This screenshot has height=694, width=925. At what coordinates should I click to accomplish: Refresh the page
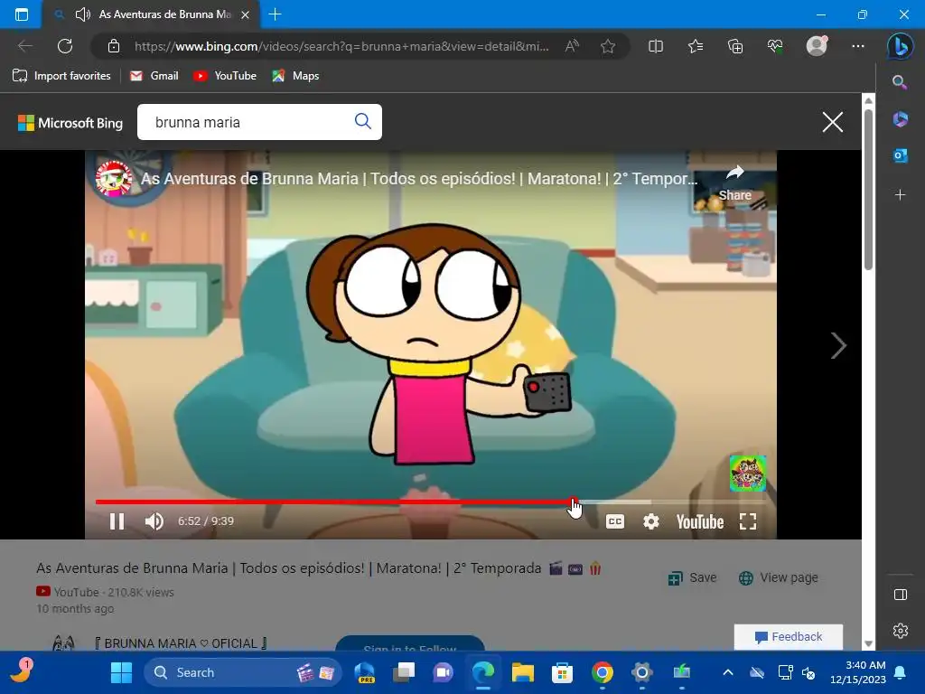[65, 46]
